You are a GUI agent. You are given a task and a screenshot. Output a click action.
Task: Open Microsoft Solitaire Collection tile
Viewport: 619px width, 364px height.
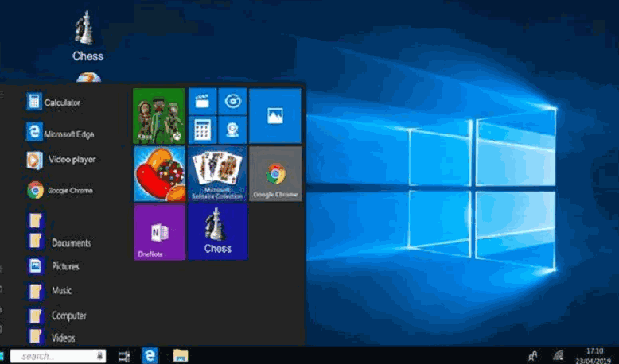click(x=217, y=173)
